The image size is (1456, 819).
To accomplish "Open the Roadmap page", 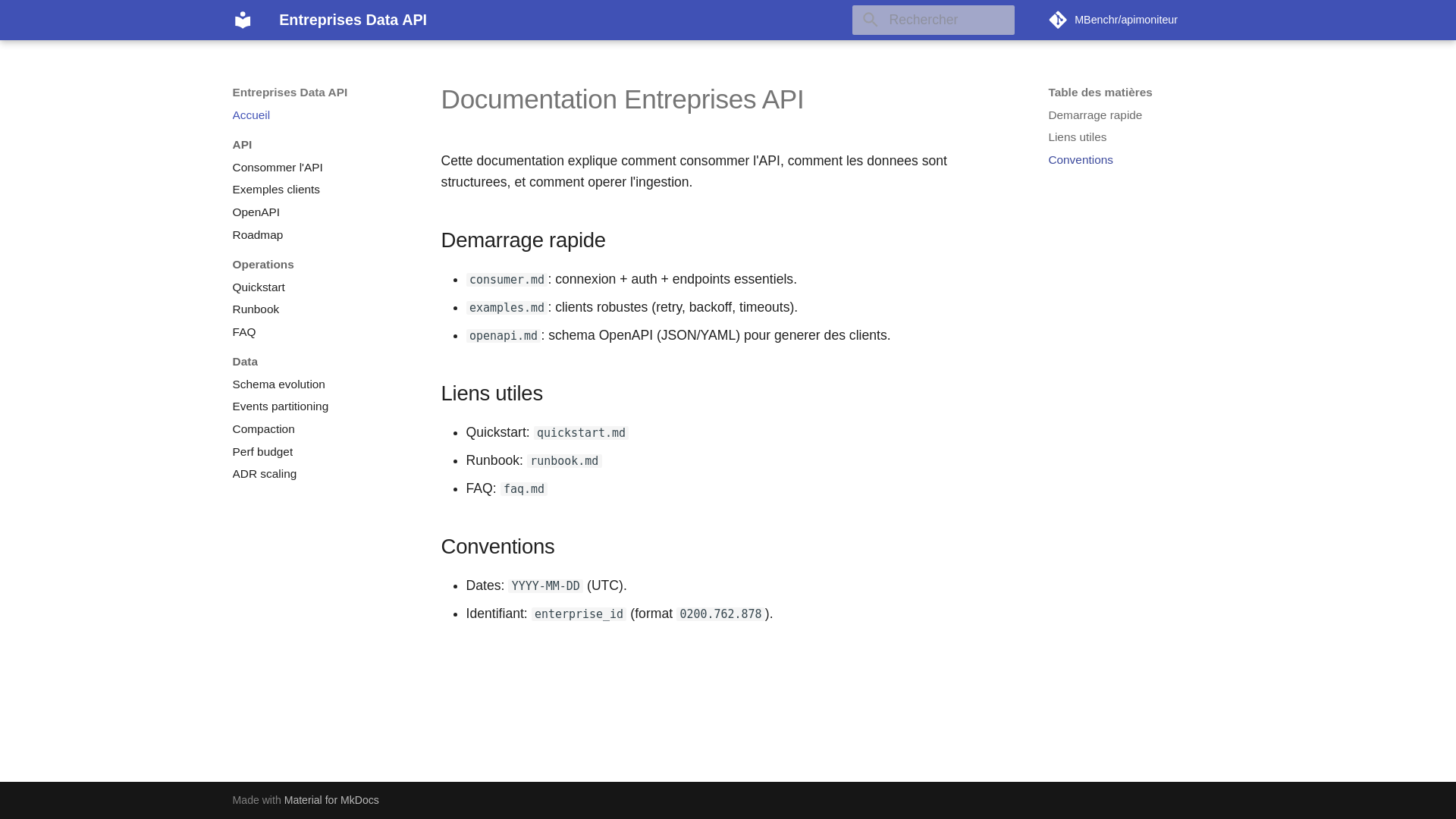I will [258, 235].
